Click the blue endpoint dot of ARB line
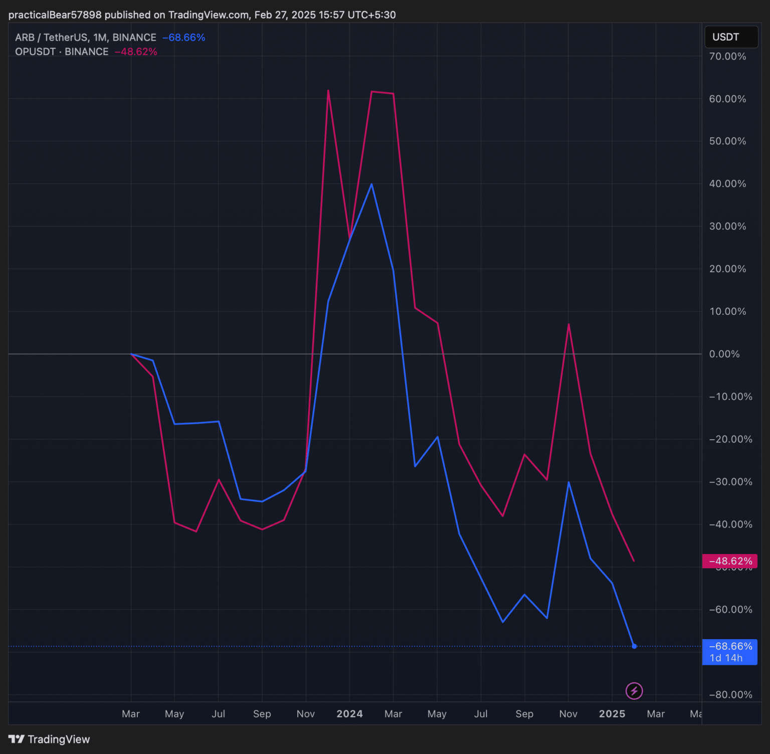This screenshot has width=770, height=754. point(634,646)
